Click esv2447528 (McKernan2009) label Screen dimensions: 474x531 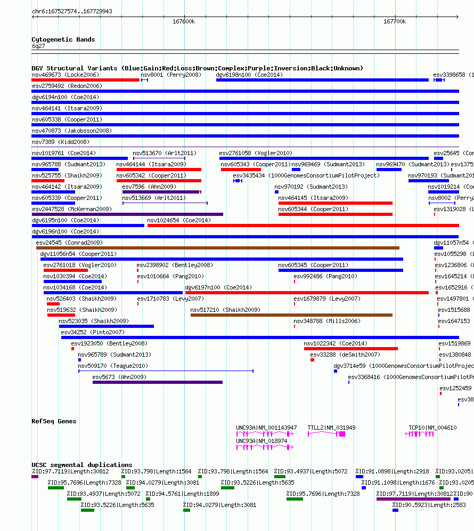72,209
